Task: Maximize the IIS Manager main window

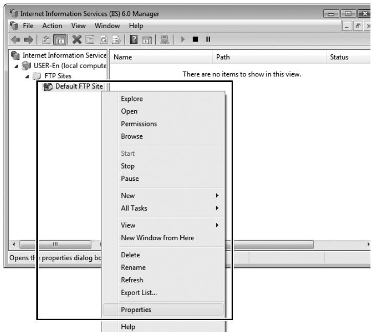Action: pyautogui.click(x=348, y=13)
